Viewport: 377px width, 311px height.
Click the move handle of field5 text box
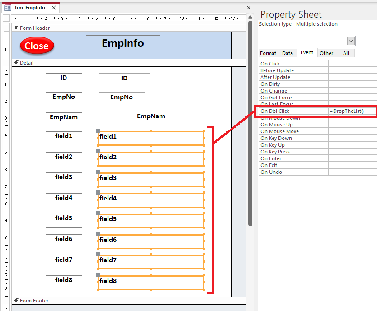coord(98,213)
